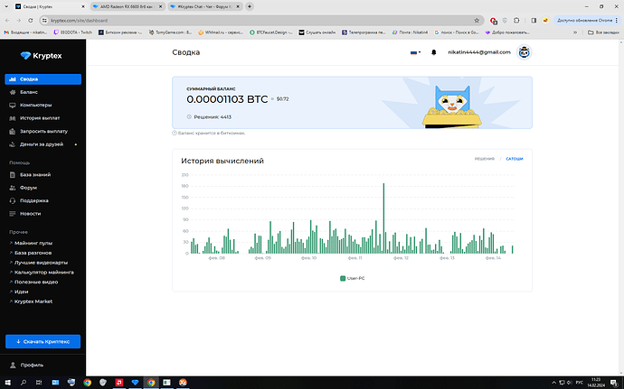Switch to the Kryptex Chat forum tab
This screenshot has height=389, width=624.
tap(204, 6)
